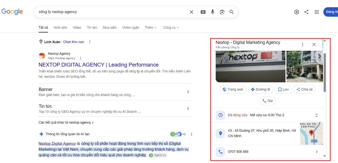The image size is (338, 163).
Task: Click the Nextop Agency site favicon
Action: click(42, 56)
